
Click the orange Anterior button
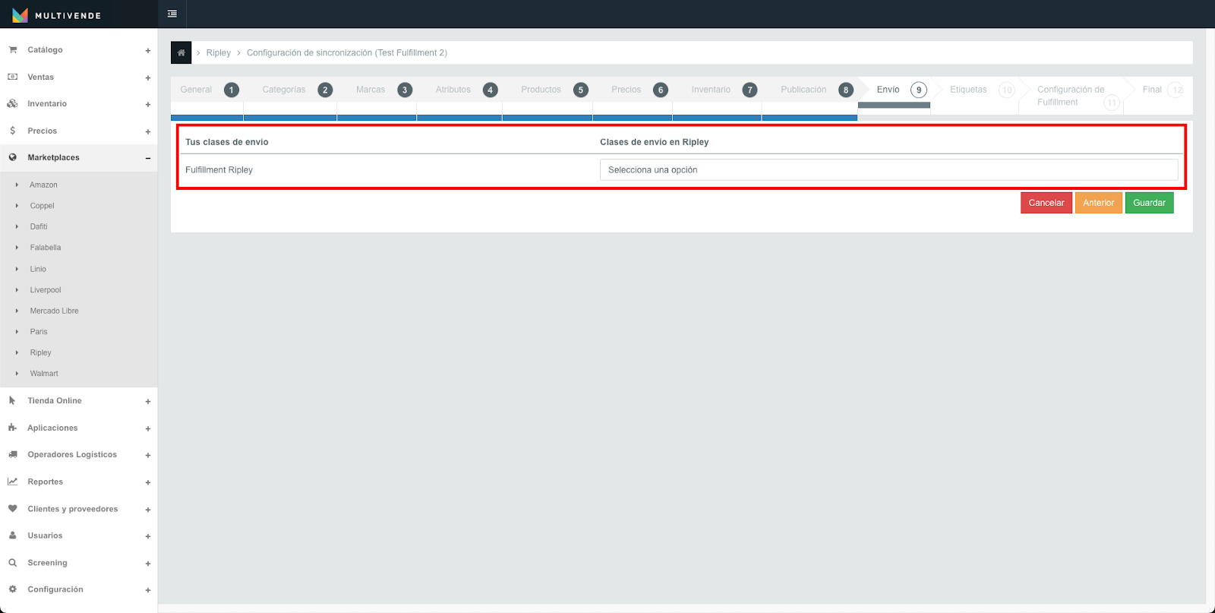[1099, 203]
